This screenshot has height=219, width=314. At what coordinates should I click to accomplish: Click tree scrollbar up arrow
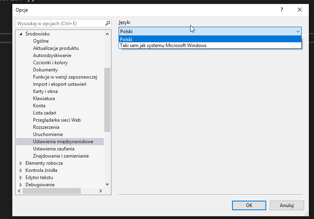pyautogui.click(x=107, y=34)
